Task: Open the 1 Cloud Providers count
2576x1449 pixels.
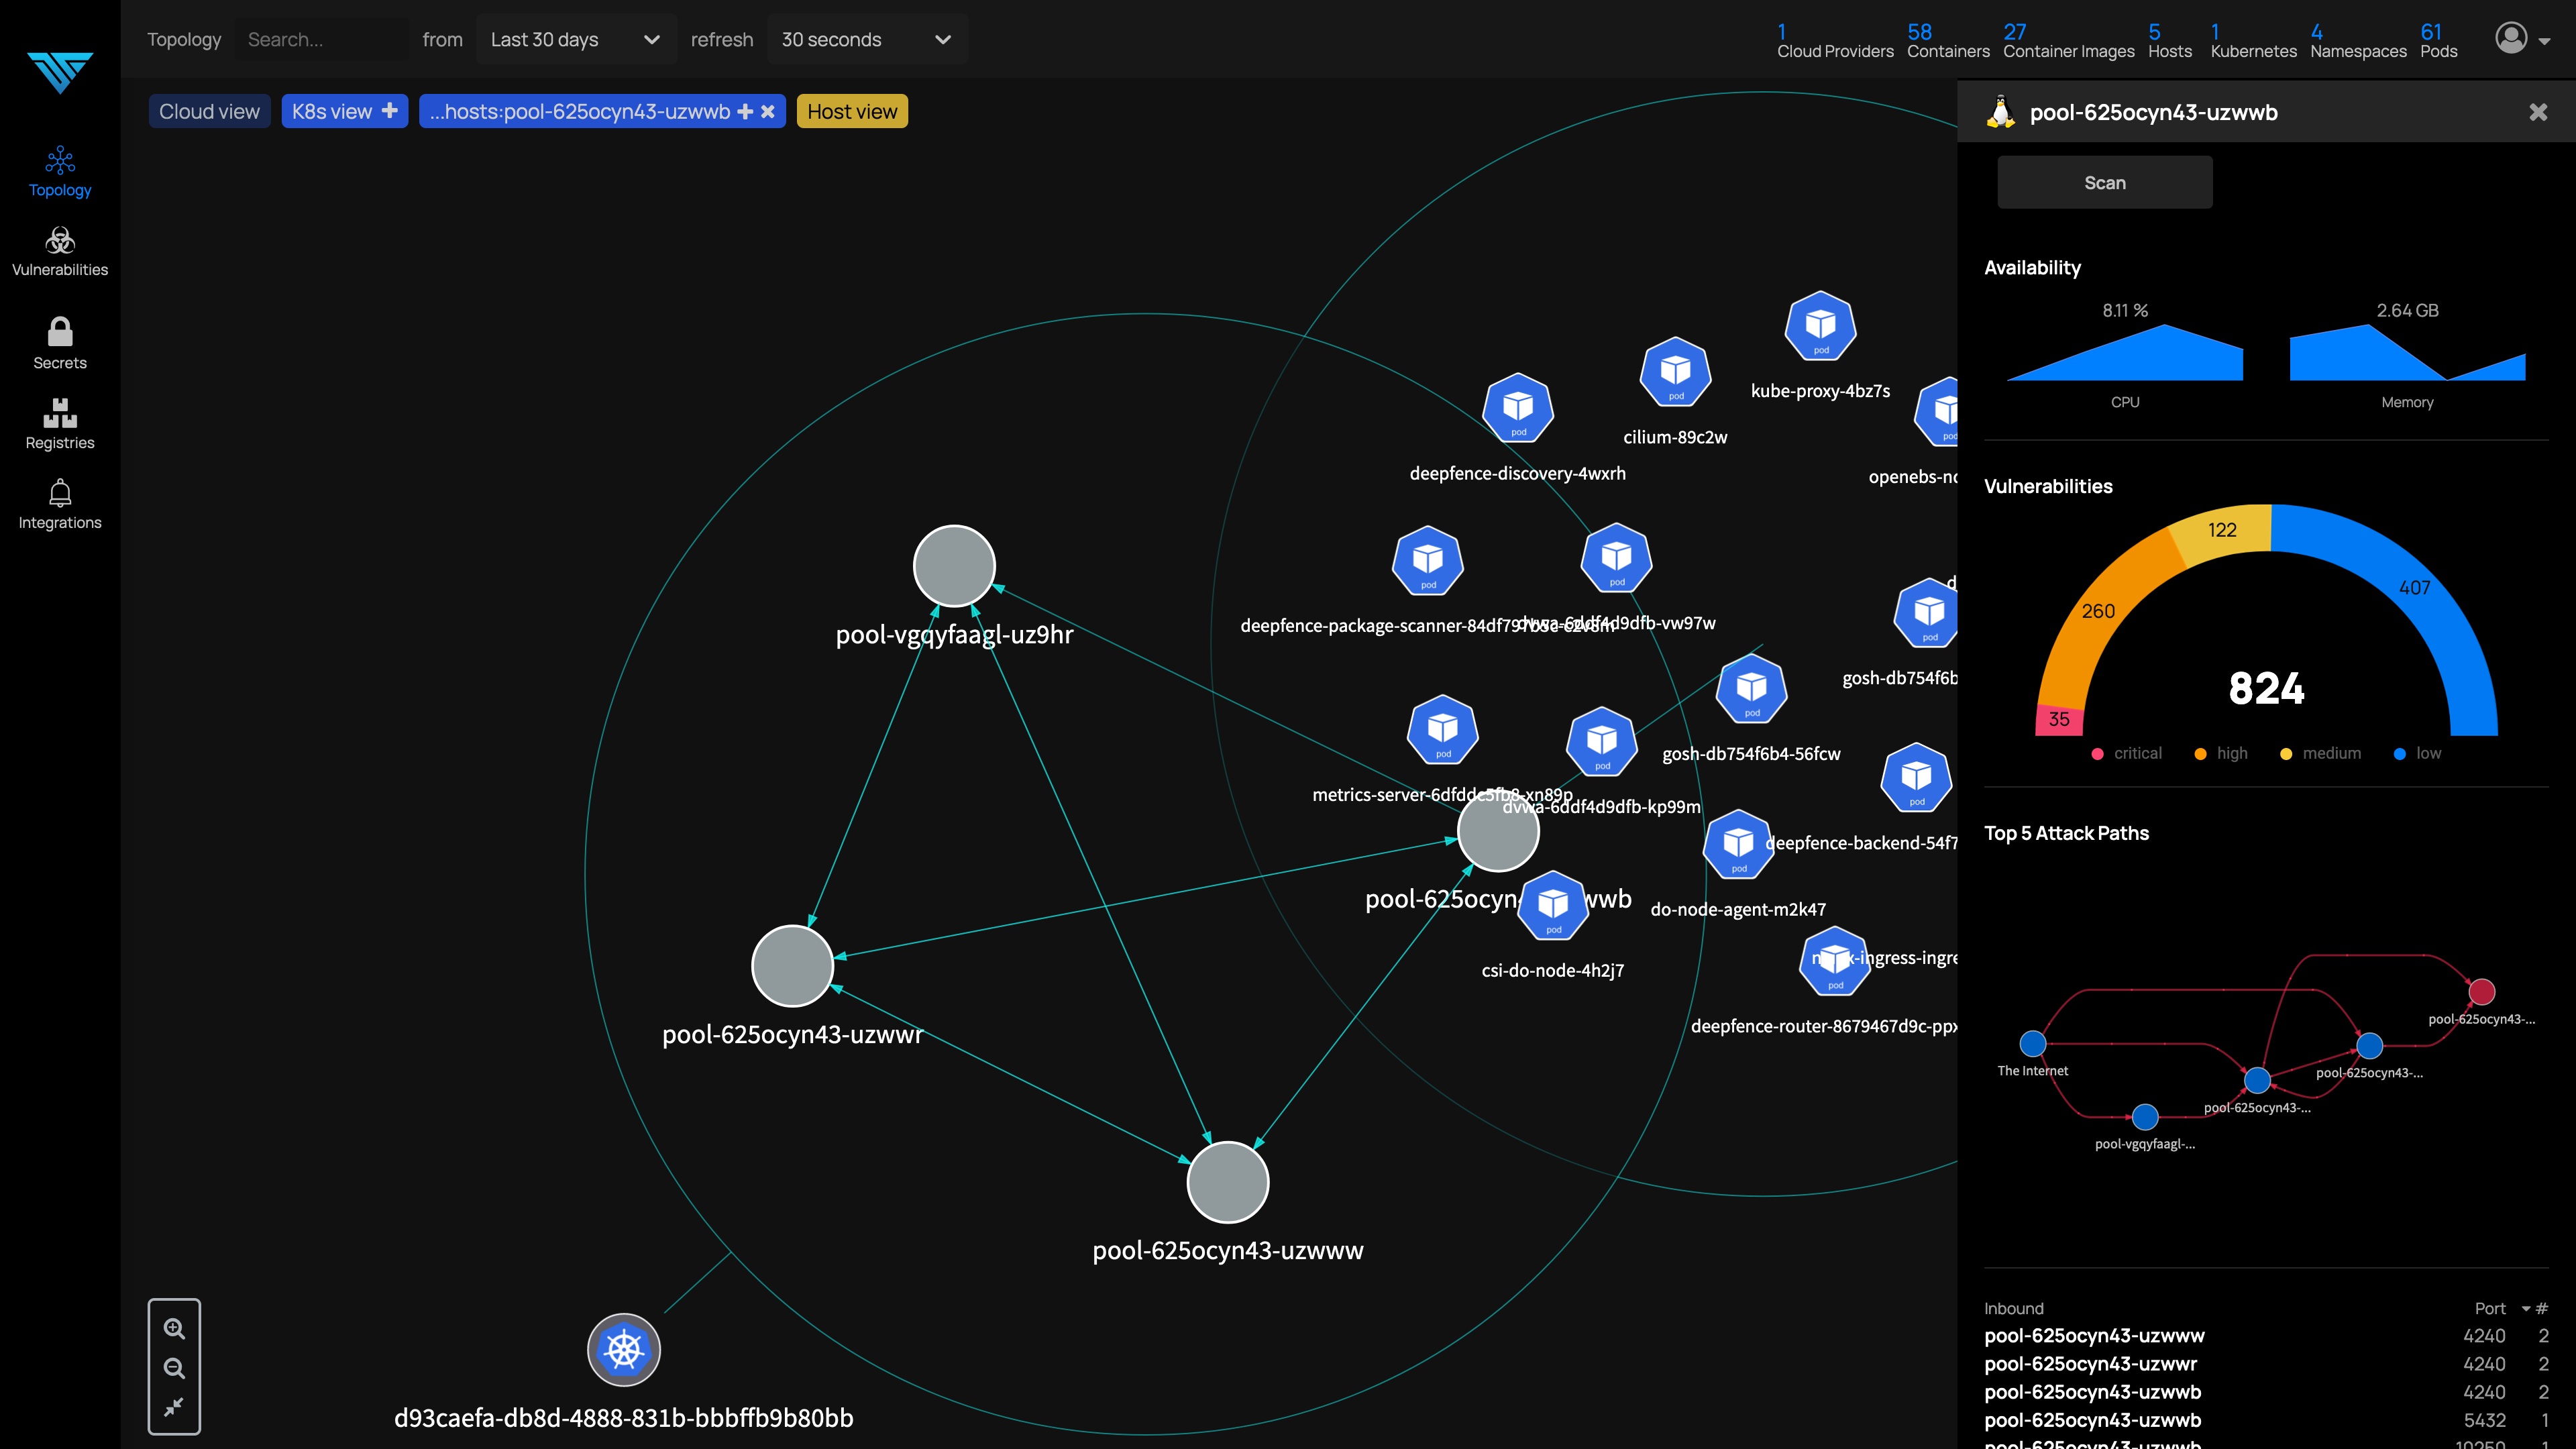Action: (x=1835, y=41)
